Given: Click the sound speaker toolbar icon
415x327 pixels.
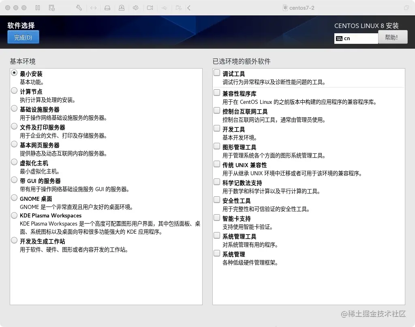Looking at the screenshot, I should (x=135, y=8).
